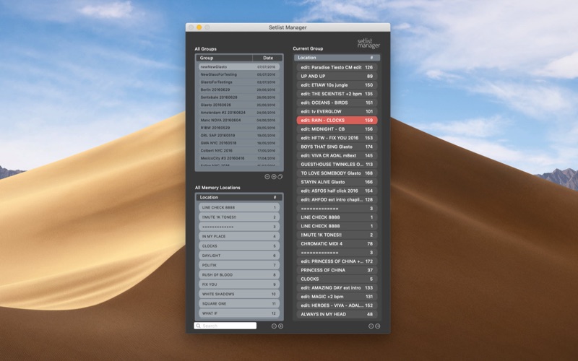Image resolution: width=578 pixels, height=361 pixels.
Task: Remove item with minus under Current Group list
Action: pos(371,326)
